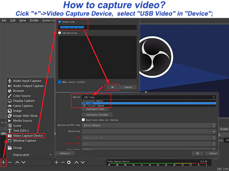Open source properties gear icon
Viewport: 229px width, 171px height.
[69, 162]
